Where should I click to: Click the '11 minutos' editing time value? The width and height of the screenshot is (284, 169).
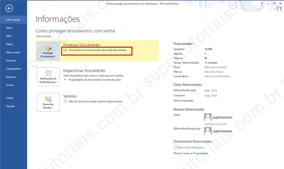pos(211,62)
